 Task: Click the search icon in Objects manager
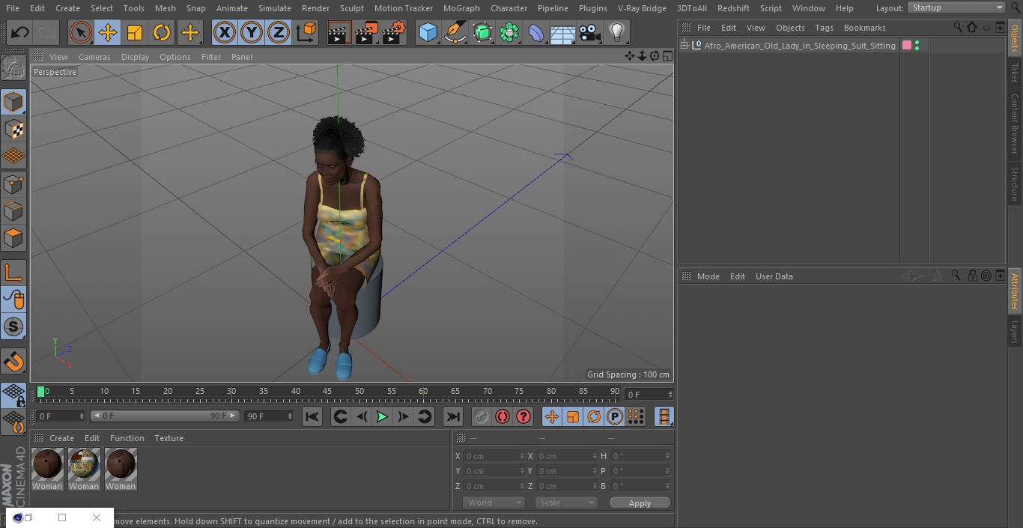click(958, 27)
